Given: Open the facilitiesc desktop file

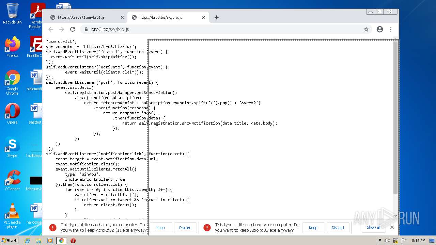Looking at the screenshot, I should [x=35, y=150].
